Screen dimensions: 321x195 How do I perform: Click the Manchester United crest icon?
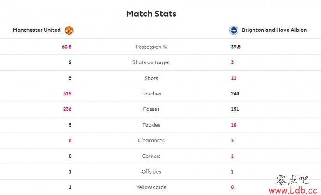[x=69, y=30]
